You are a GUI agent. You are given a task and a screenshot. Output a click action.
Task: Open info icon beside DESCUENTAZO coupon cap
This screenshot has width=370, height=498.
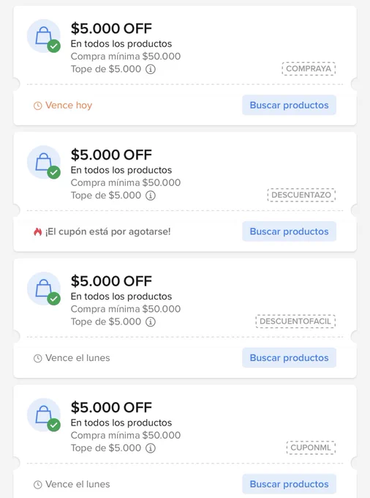click(x=151, y=196)
